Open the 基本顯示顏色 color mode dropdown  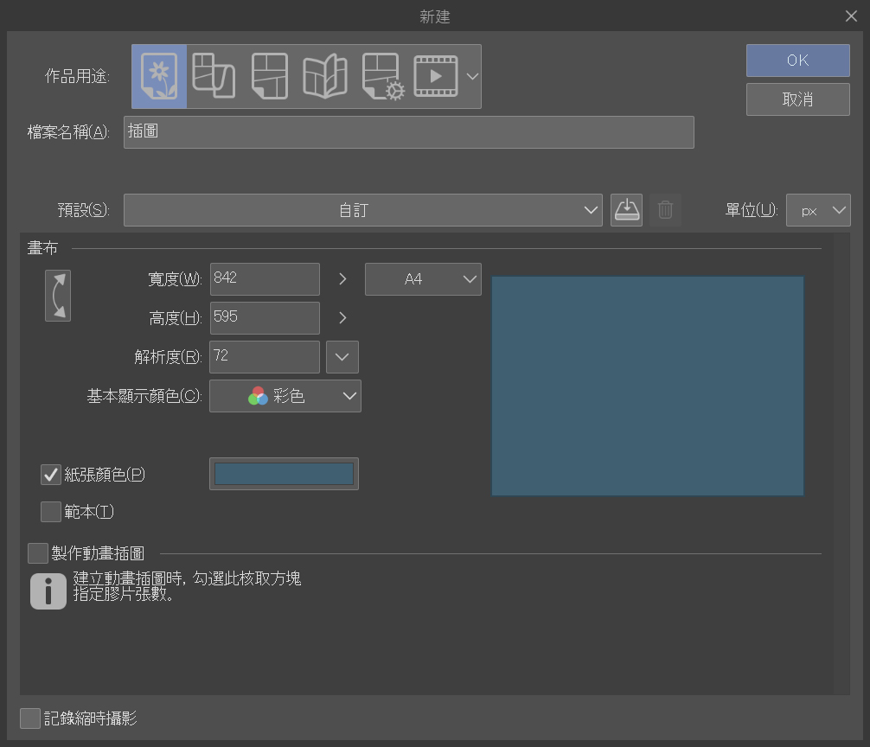[285, 396]
